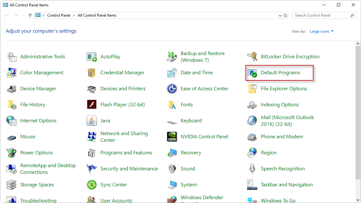Refresh the Control Panel view

click(x=286, y=16)
